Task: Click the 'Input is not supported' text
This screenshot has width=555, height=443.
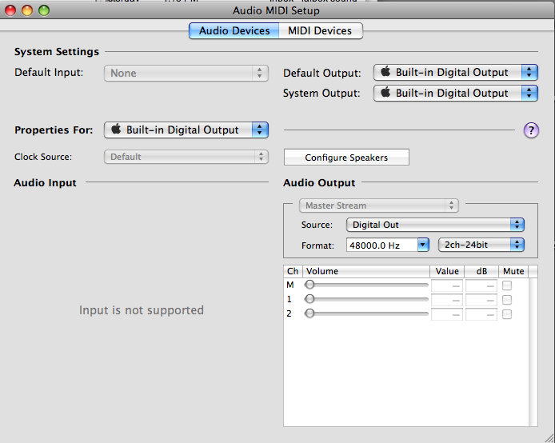Action: [x=142, y=310]
